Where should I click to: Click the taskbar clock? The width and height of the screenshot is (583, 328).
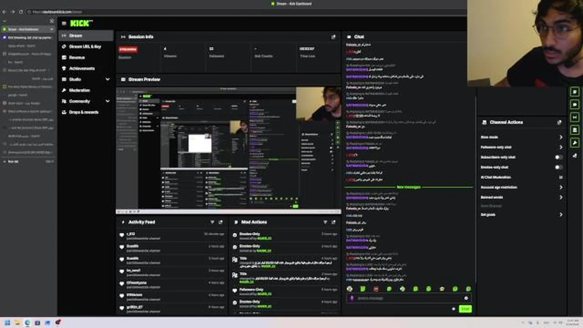pos(572,323)
